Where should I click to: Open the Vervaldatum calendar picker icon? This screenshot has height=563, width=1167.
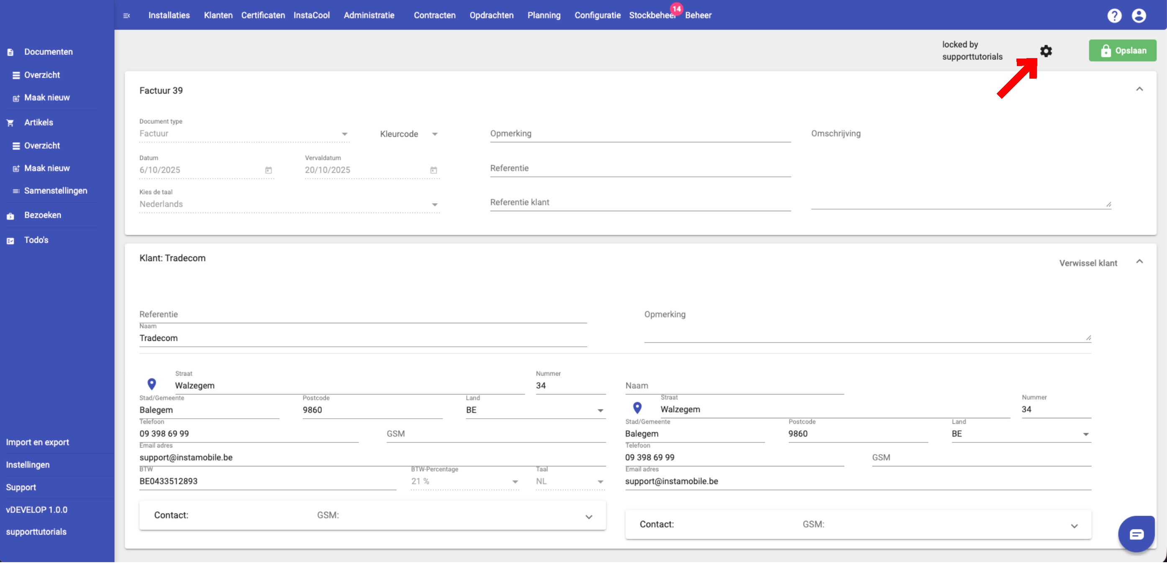[433, 170]
